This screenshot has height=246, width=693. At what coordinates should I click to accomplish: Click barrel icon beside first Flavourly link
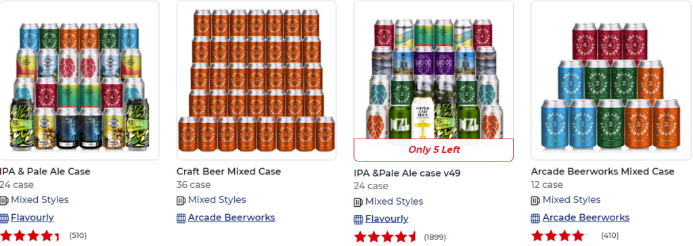[x=4, y=218]
